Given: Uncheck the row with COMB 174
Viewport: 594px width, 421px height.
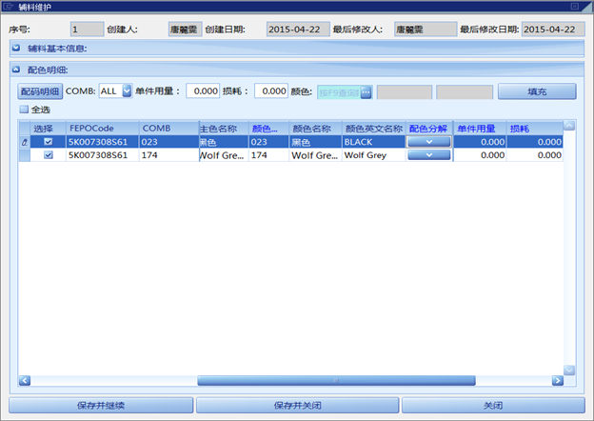Looking at the screenshot, I should 48,154.
